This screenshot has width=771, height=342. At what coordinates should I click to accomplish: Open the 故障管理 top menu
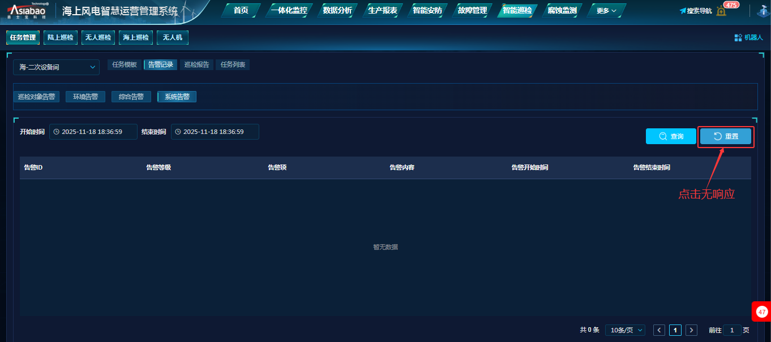tap(472, 10)
